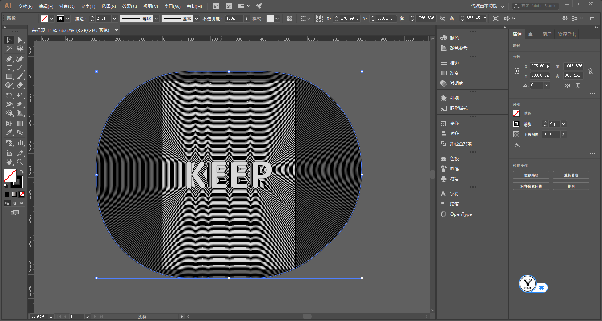Reset to default fill and stroke
Image resolution: width=602 pixels, height=321 pixels.
(6, 186)
